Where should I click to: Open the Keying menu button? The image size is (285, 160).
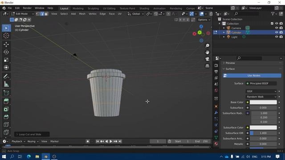[x=33, y=141]
